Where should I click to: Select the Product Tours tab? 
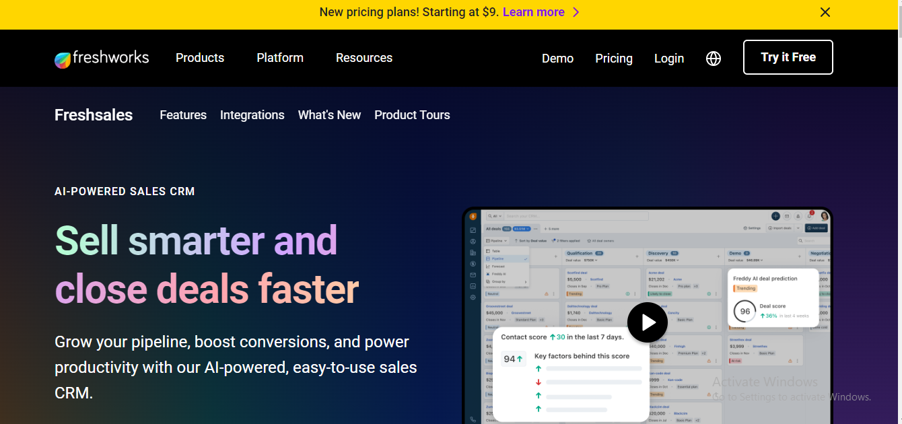(x=412, y=115)
